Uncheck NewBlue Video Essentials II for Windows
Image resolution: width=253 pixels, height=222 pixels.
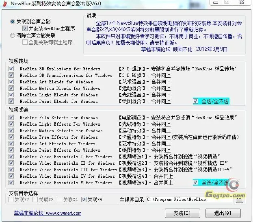(11, 163)
